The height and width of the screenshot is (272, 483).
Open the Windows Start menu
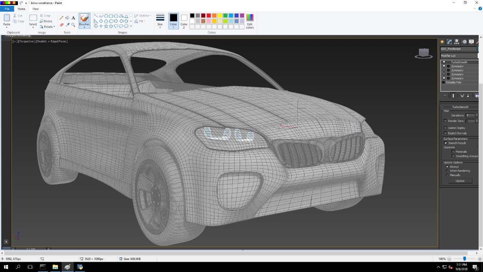pos(6,267)
